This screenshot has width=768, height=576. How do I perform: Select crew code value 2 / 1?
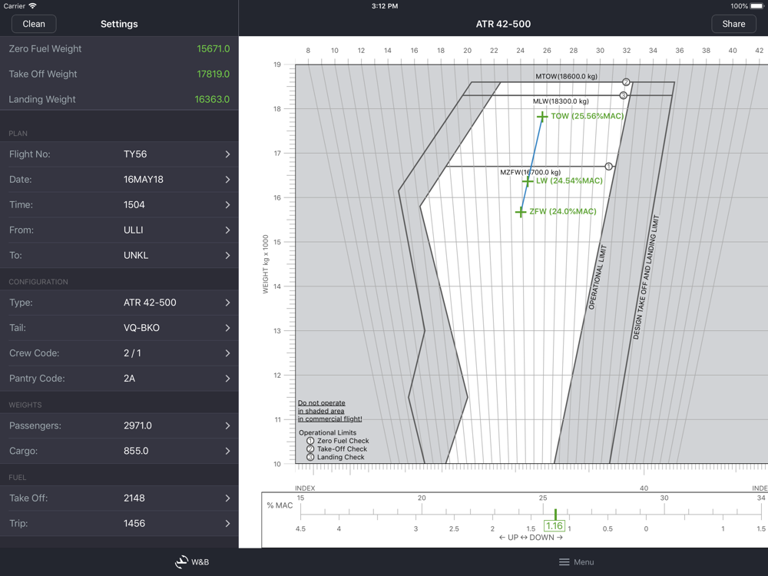point(132,353)
